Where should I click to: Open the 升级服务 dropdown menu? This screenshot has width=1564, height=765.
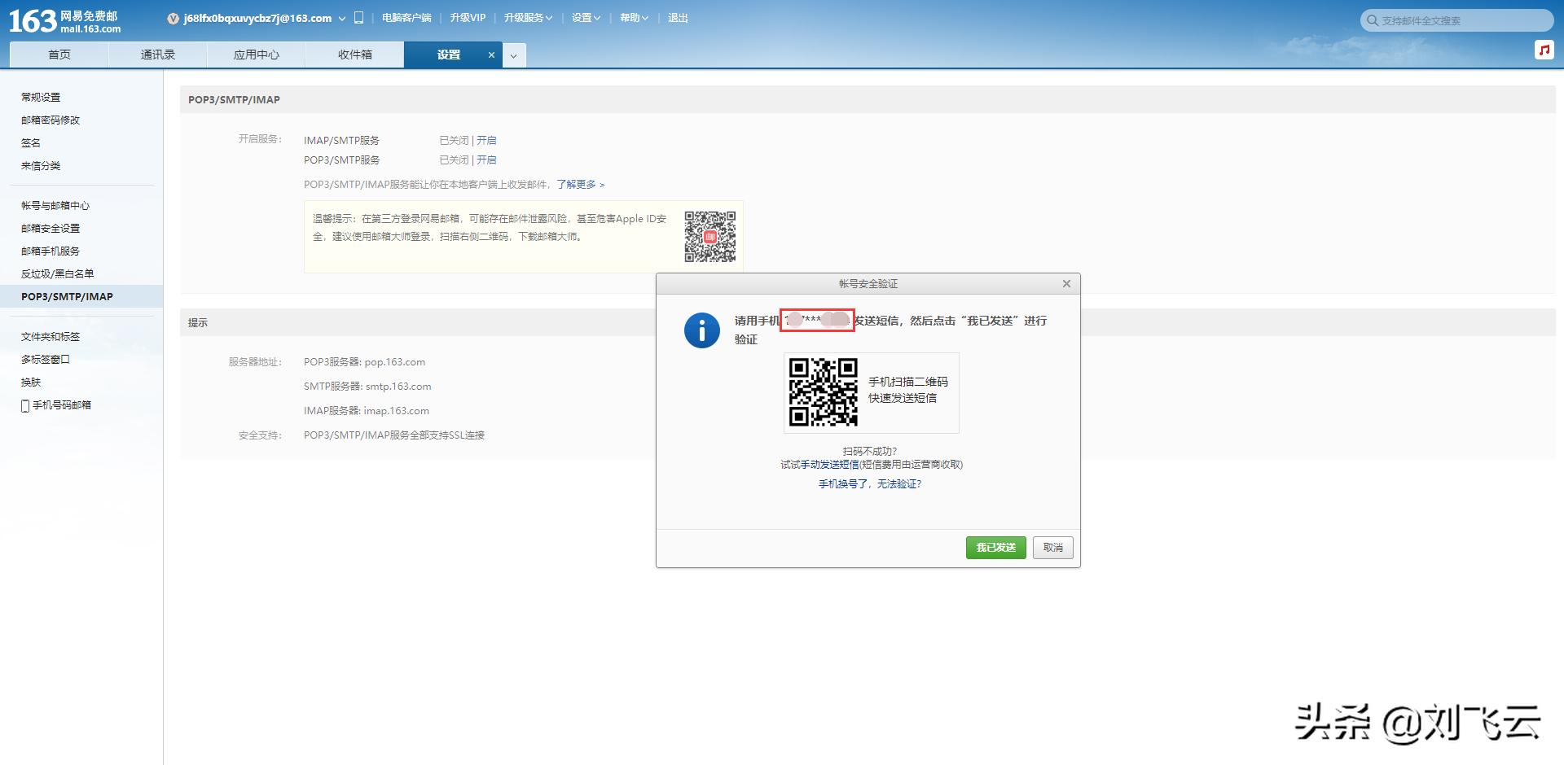coord(528,18)
